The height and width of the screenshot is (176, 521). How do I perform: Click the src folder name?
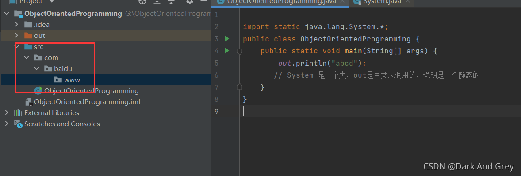click(38, 47)
